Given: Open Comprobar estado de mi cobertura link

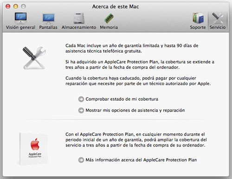Looking at the screenshot, I should coord(122,99).
